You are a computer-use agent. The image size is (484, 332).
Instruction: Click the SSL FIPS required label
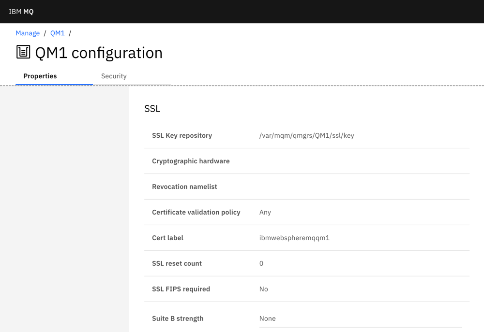tap(181, 289)
